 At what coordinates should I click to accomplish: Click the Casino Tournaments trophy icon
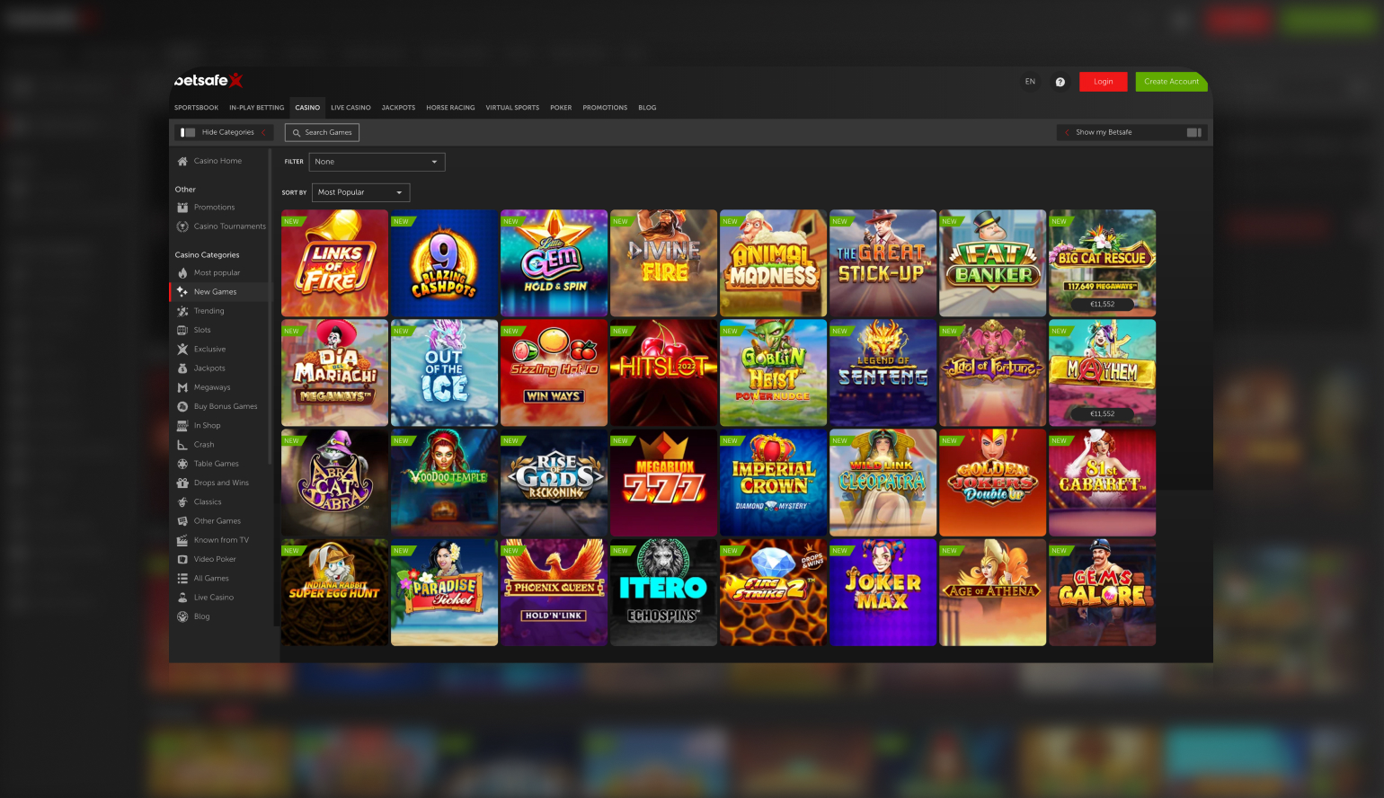(182, 226)
